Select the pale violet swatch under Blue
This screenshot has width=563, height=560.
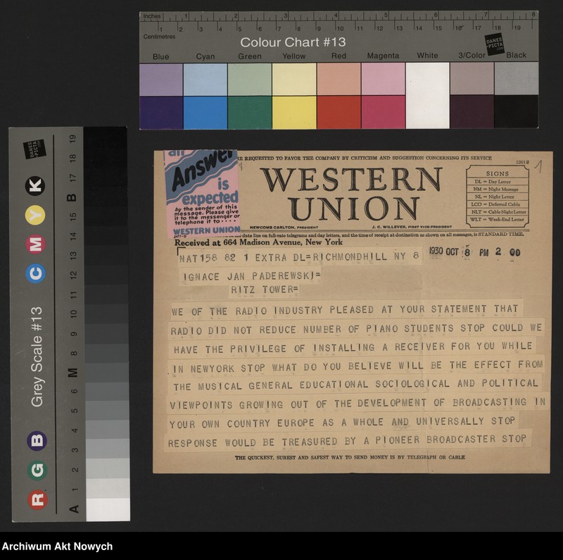pyautogui.click(x=161, y=80)
